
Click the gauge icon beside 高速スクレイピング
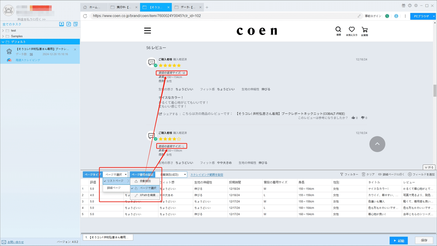coord(10,60)
